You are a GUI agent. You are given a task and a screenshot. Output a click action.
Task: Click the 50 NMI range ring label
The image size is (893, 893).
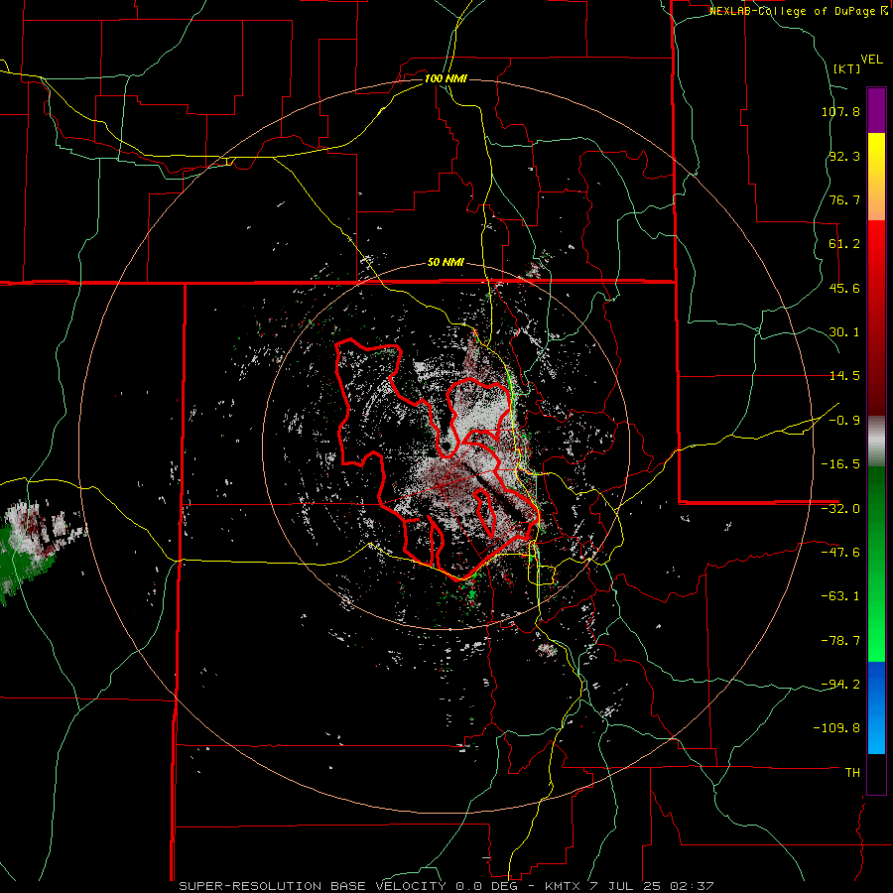click(x=446, y=263)
